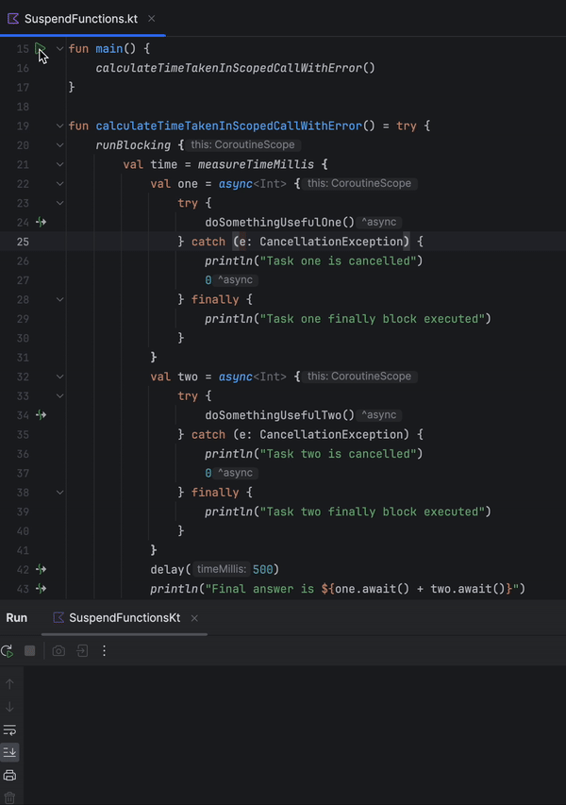Screen dimensions: 566x805
Task: Clear console with the trash icon
Action: 9,798
